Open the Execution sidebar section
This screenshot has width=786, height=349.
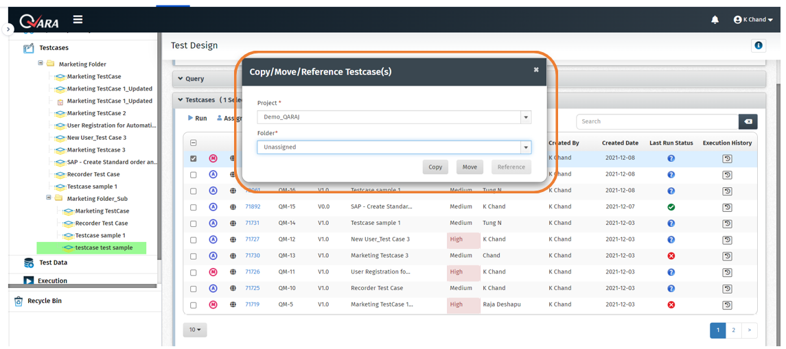(53, 281)
